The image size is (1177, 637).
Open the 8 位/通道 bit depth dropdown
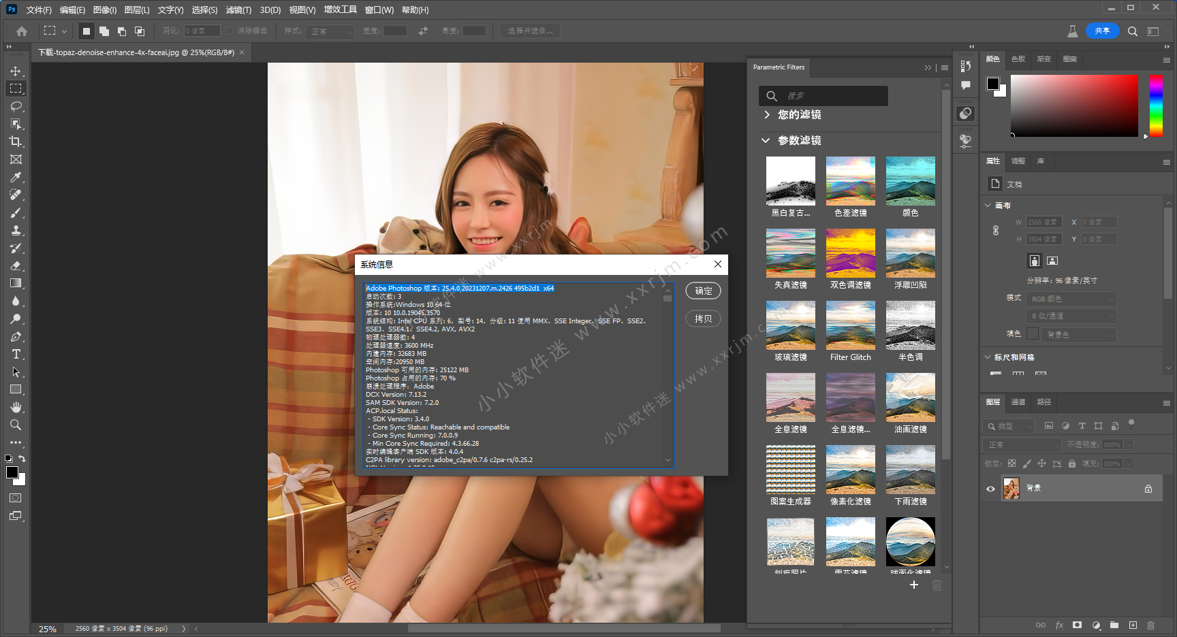1072,316
